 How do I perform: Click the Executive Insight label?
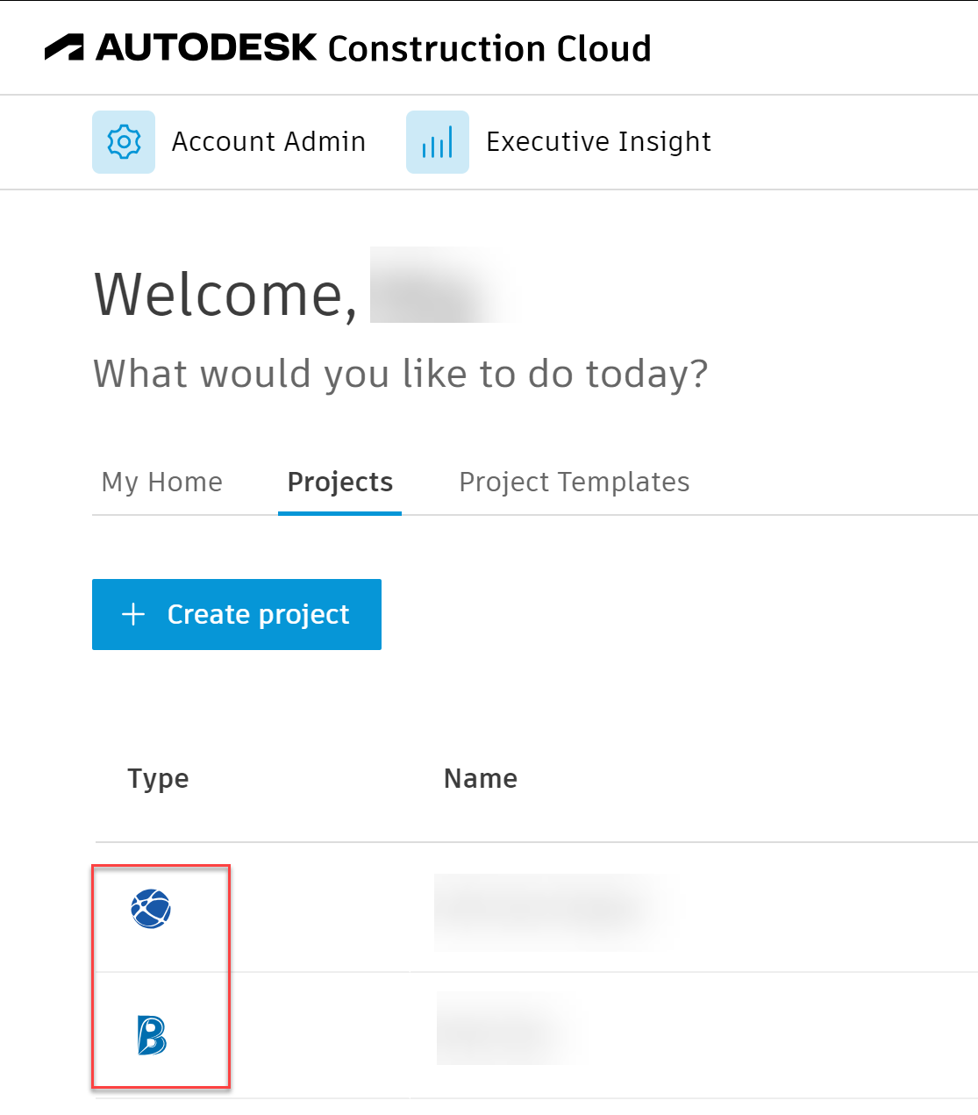tap(598, 142)
